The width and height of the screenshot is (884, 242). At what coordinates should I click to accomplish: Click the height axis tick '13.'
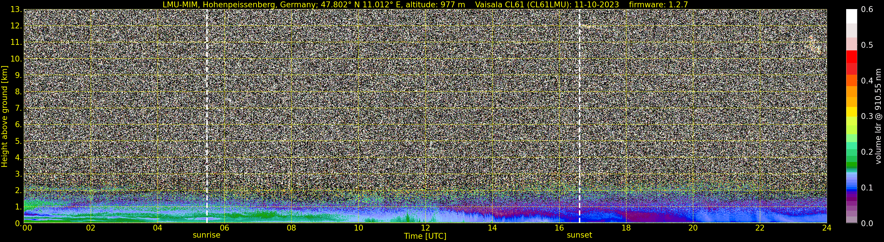pos(16,10)
